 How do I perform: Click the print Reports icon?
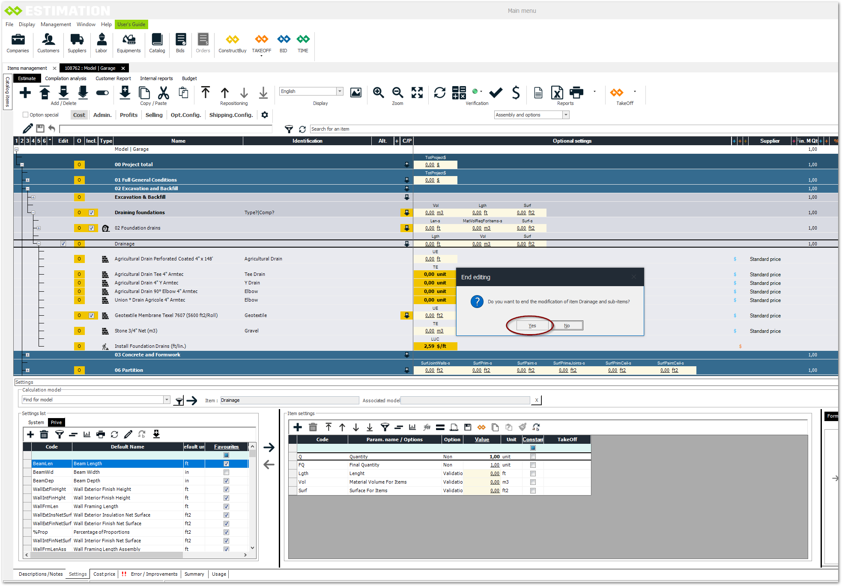tap(576, 93)
